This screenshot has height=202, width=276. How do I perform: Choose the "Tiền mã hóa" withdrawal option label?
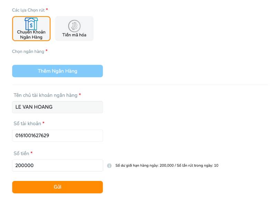[x=74, y=35]
